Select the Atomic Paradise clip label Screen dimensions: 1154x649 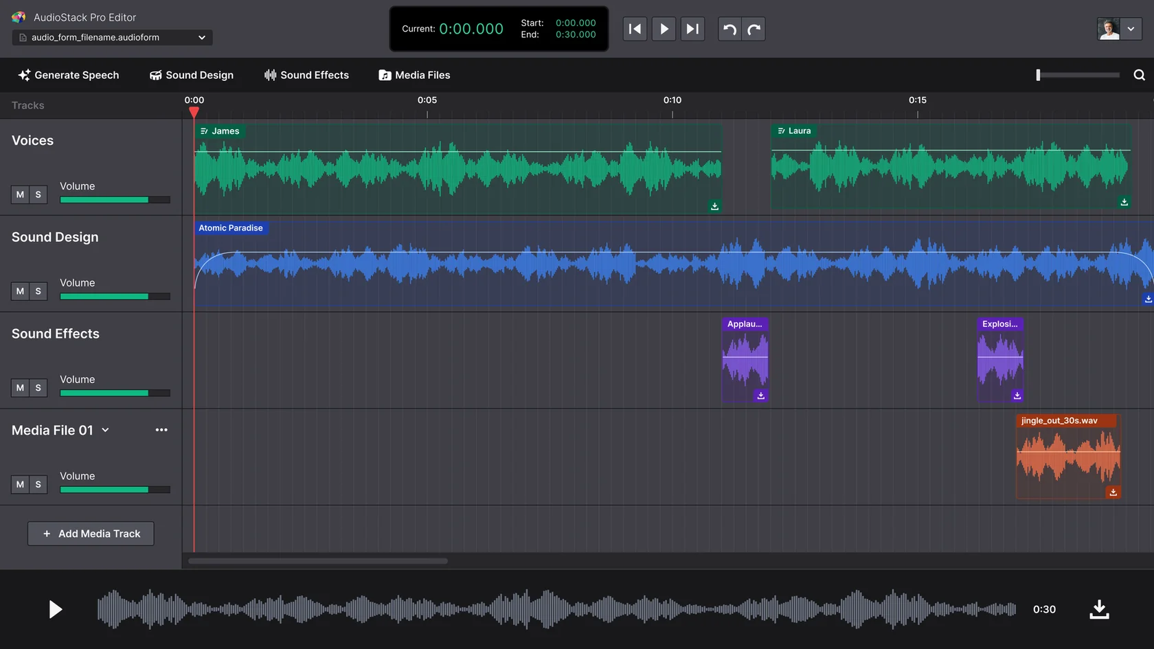(231, 228)
